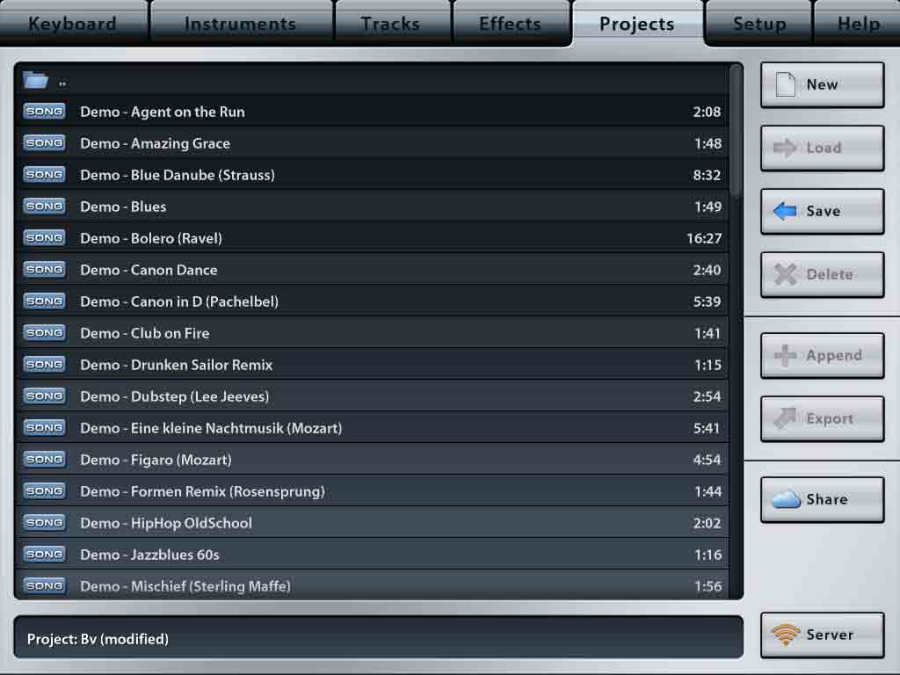The height and width of the screenshot is (675, 900).
Task: Click the blue Save arrow icon
Action: [x=785, y=210]
